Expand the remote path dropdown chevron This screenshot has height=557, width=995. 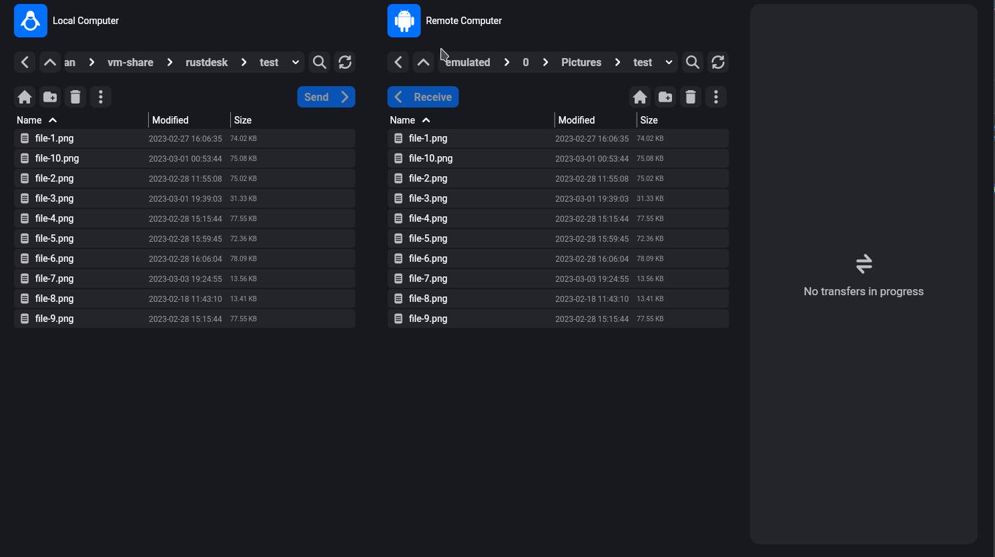pos(668,62)
